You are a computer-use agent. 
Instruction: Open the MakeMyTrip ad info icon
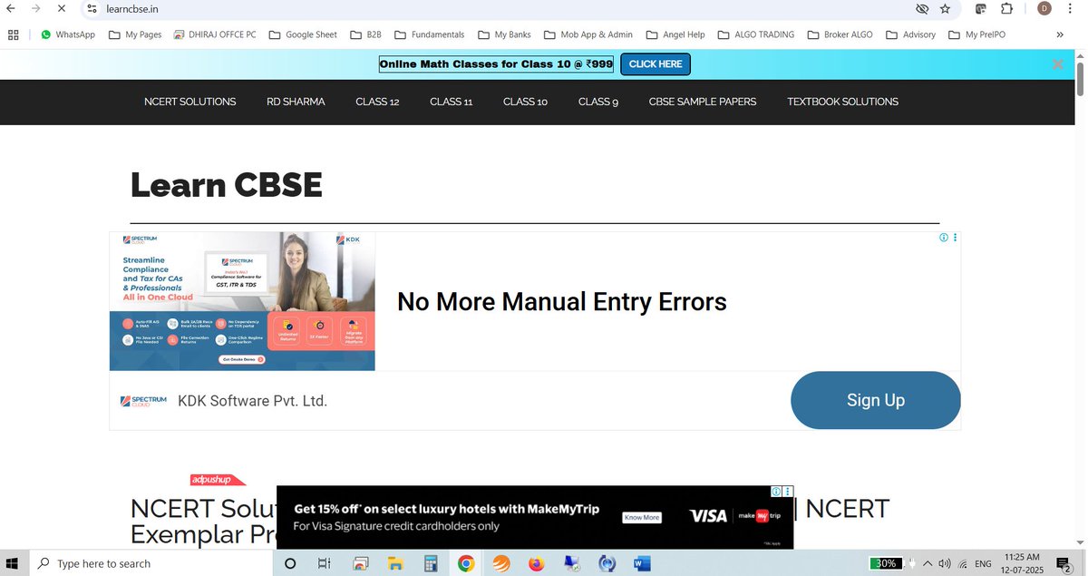tap(777, 491)
